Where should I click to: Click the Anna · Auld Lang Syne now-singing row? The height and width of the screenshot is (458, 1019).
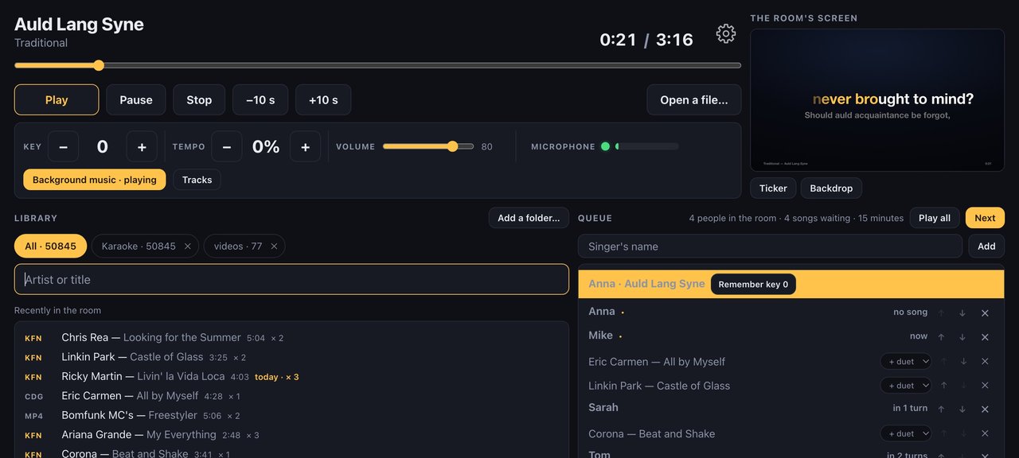click(x=791, y=284)
